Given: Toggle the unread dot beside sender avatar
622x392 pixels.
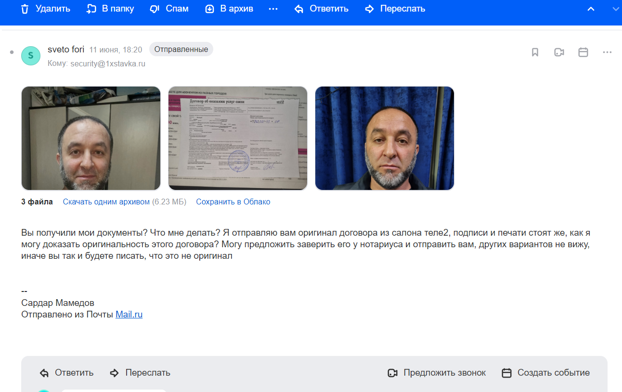Looking at the screenshot, I should point(12,52).
